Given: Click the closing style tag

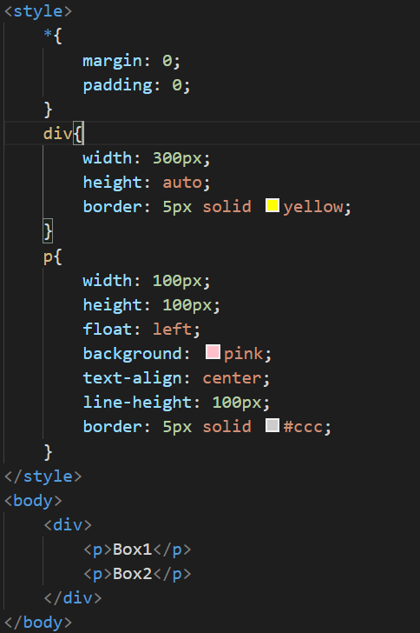Looking at the screenshot, I should 43,476.
